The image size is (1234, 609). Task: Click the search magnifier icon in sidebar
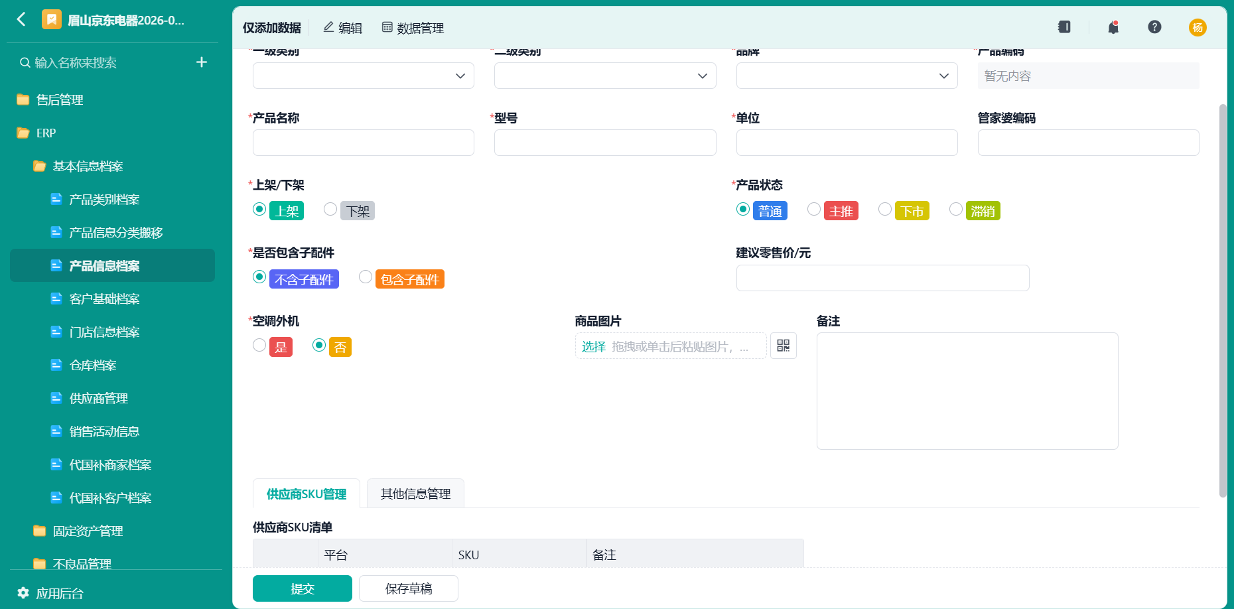[x=25, y=62]
